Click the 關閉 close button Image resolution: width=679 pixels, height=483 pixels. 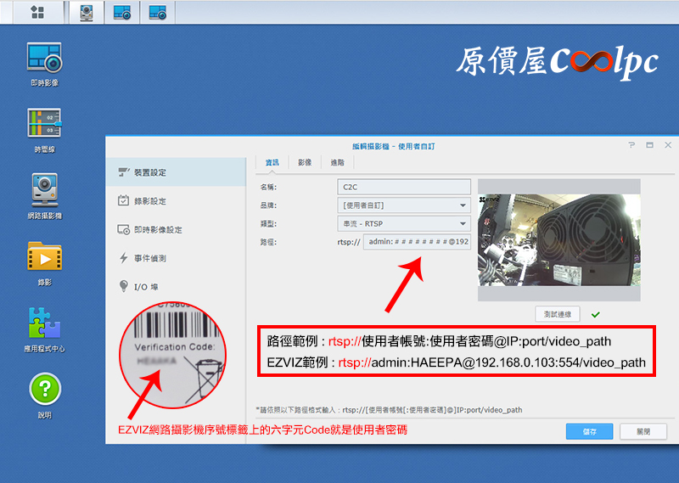[643, 431]
